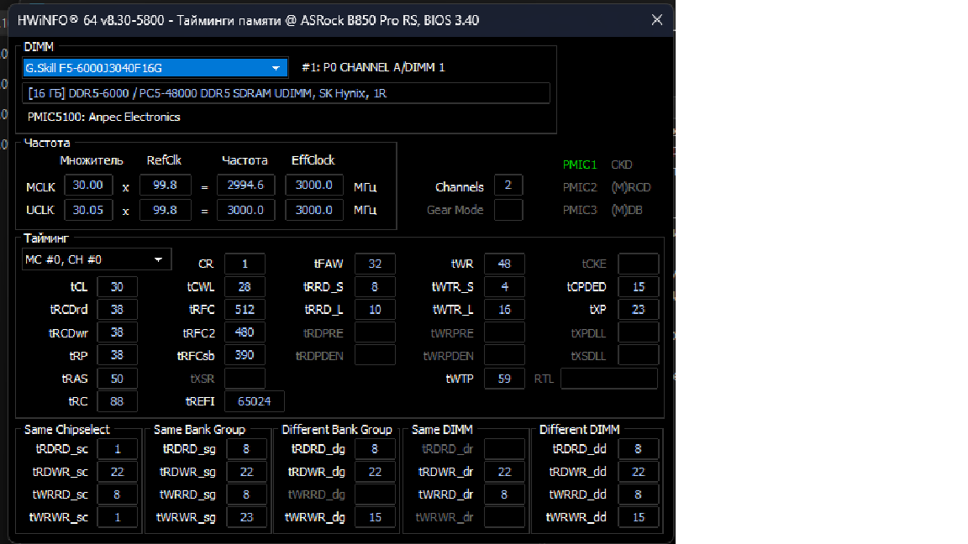968x544 pixels.
Task: Click the green PMIC1 label
Action: click(580, 165)
